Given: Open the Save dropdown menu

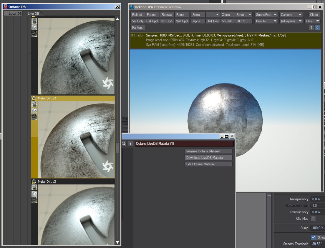Looking at the screenshot, I should click(x=243, y=15).
